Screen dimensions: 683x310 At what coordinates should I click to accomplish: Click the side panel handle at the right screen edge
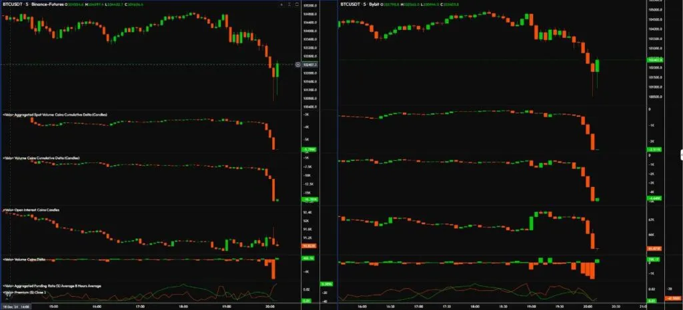[x=681, y=154]
